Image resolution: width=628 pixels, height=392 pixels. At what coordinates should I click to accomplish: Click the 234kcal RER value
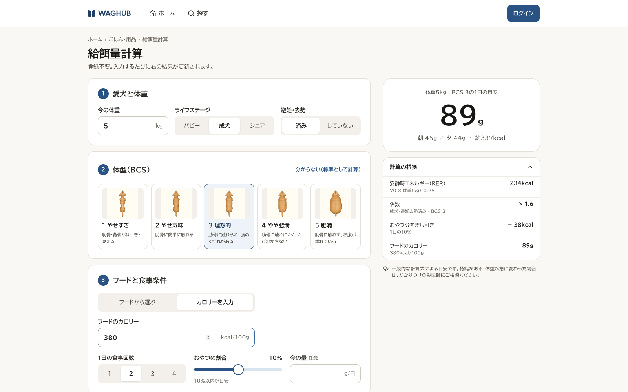[x=522, y=183]
